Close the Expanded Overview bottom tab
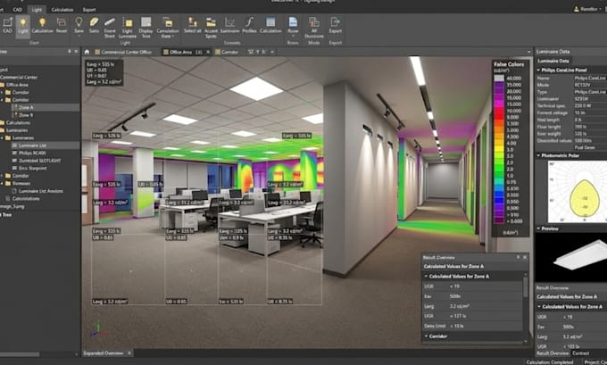Screen dimensions: 607x365 [x=129, y=353]
